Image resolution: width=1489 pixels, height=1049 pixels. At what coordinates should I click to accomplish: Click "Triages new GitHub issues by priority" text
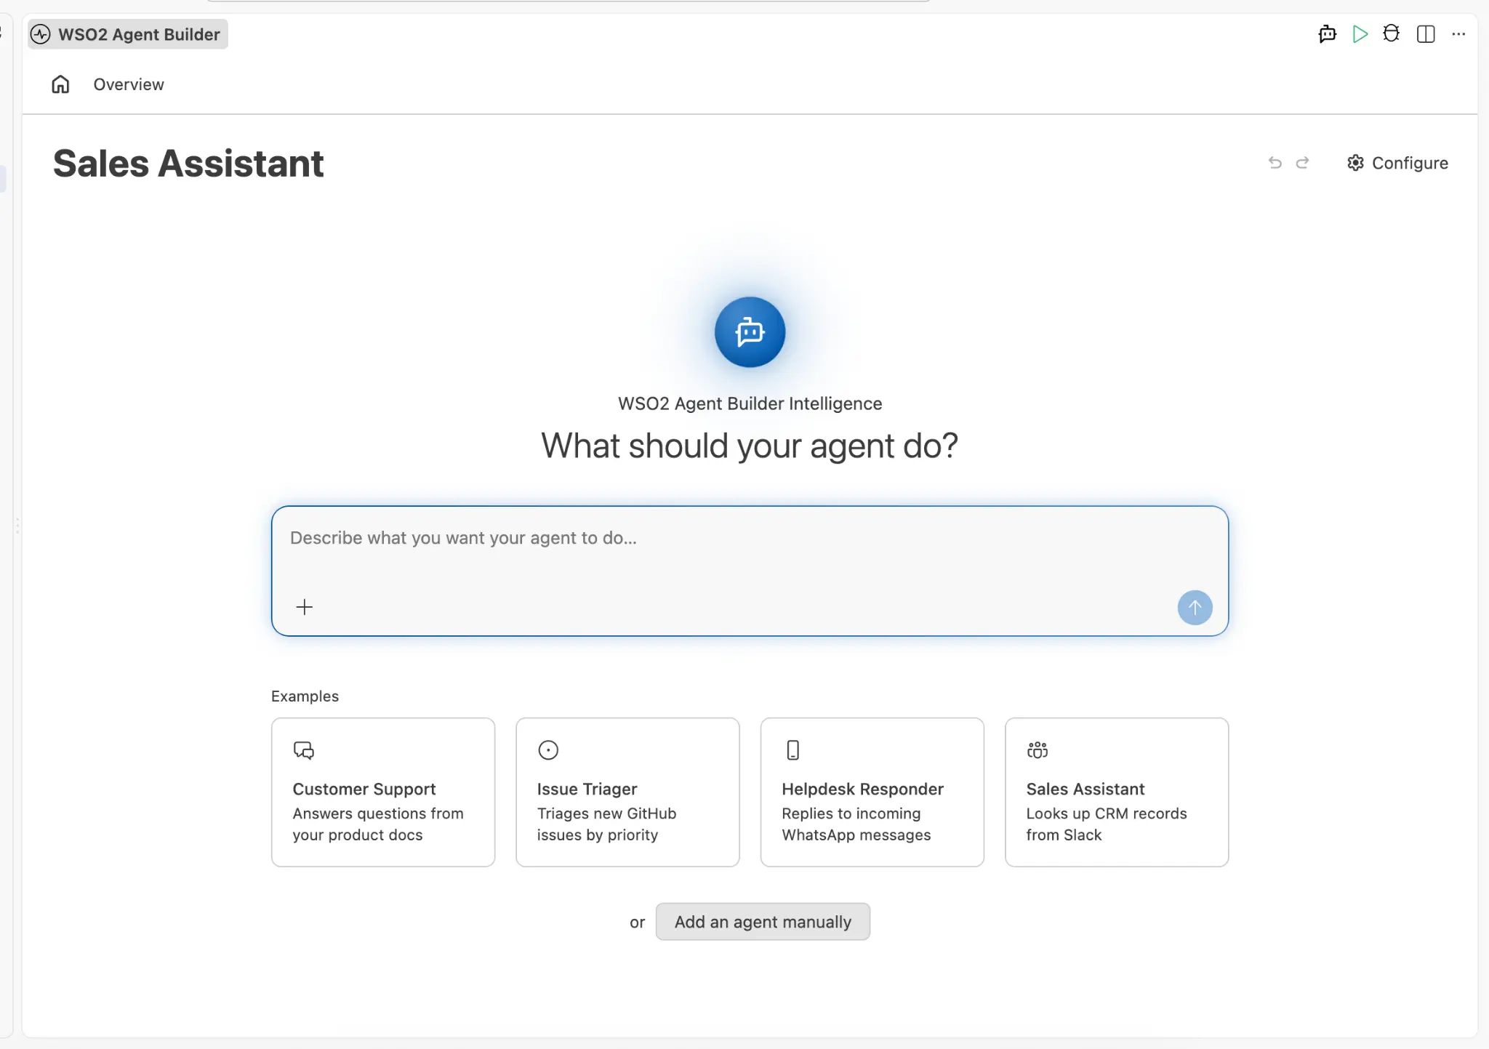click(606, 824)
